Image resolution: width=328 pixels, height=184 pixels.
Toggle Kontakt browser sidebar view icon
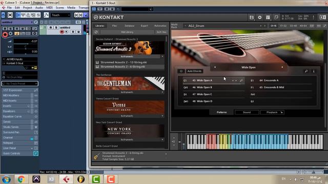coord(322,17)
